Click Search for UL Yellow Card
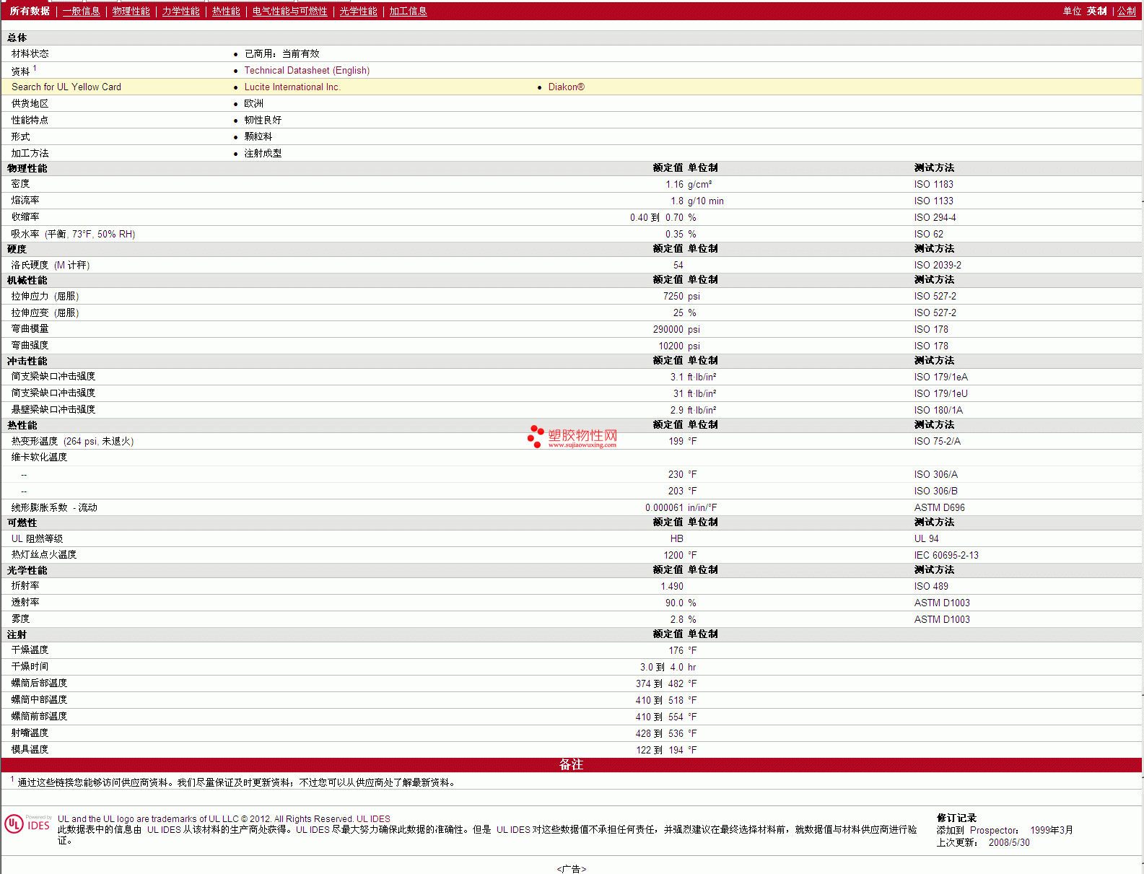1144x874 pixels. pyautogui.click(x=66, y=87)
